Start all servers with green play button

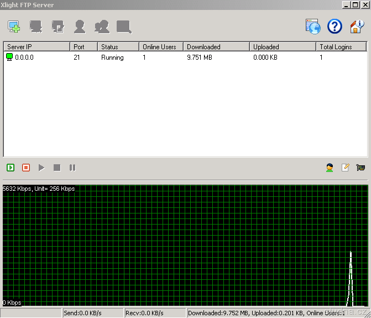(11, 168)
